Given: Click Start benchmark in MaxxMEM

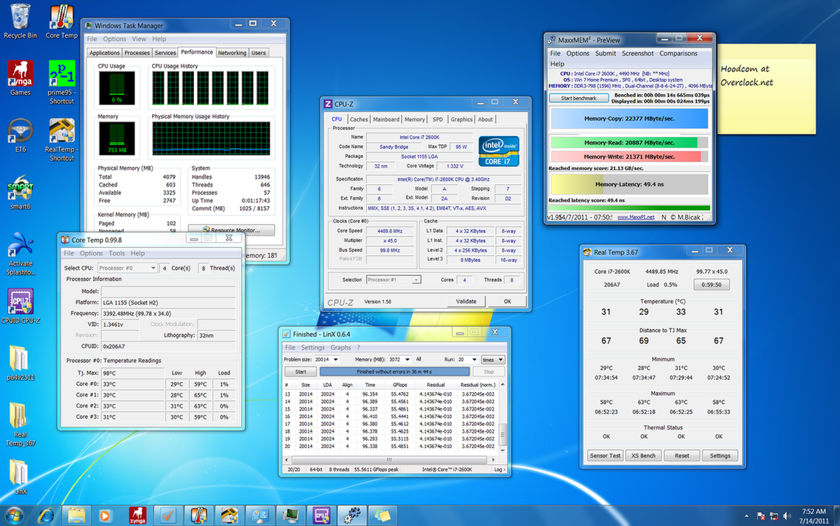Looking at the screenshot, I should [x=578, y=98].
